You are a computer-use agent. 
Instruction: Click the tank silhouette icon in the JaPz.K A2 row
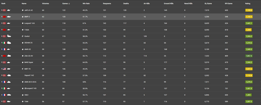(9, 10)
